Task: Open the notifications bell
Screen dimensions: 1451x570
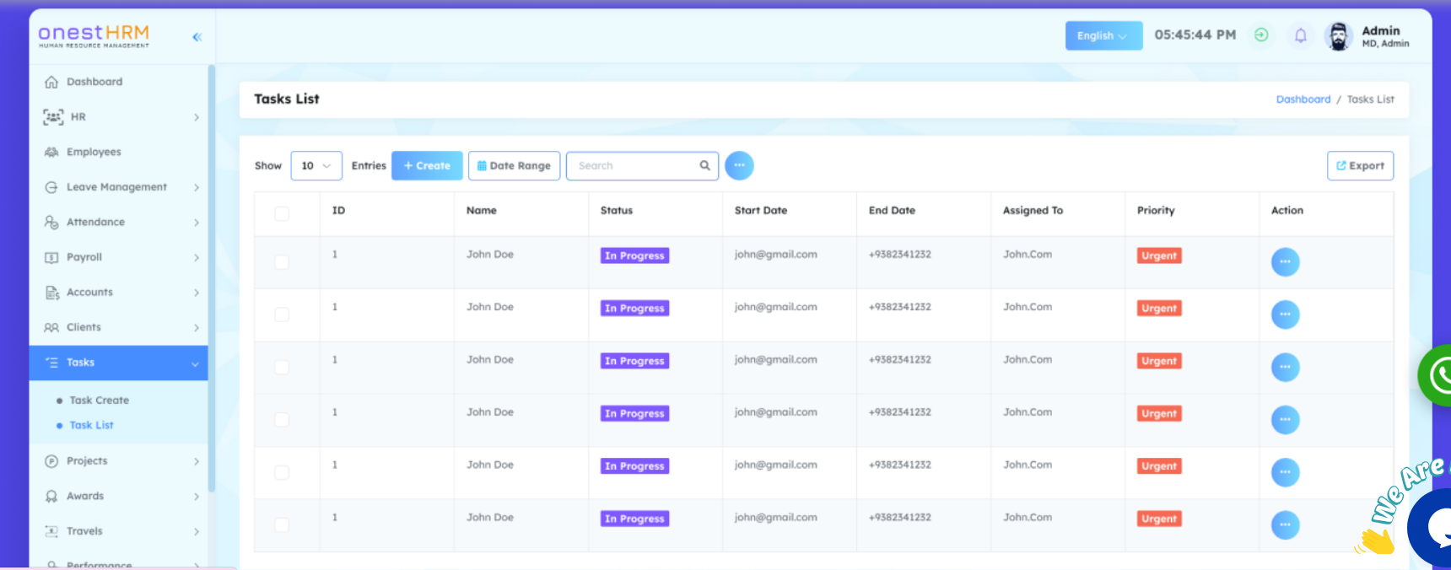Action: 1301,35
